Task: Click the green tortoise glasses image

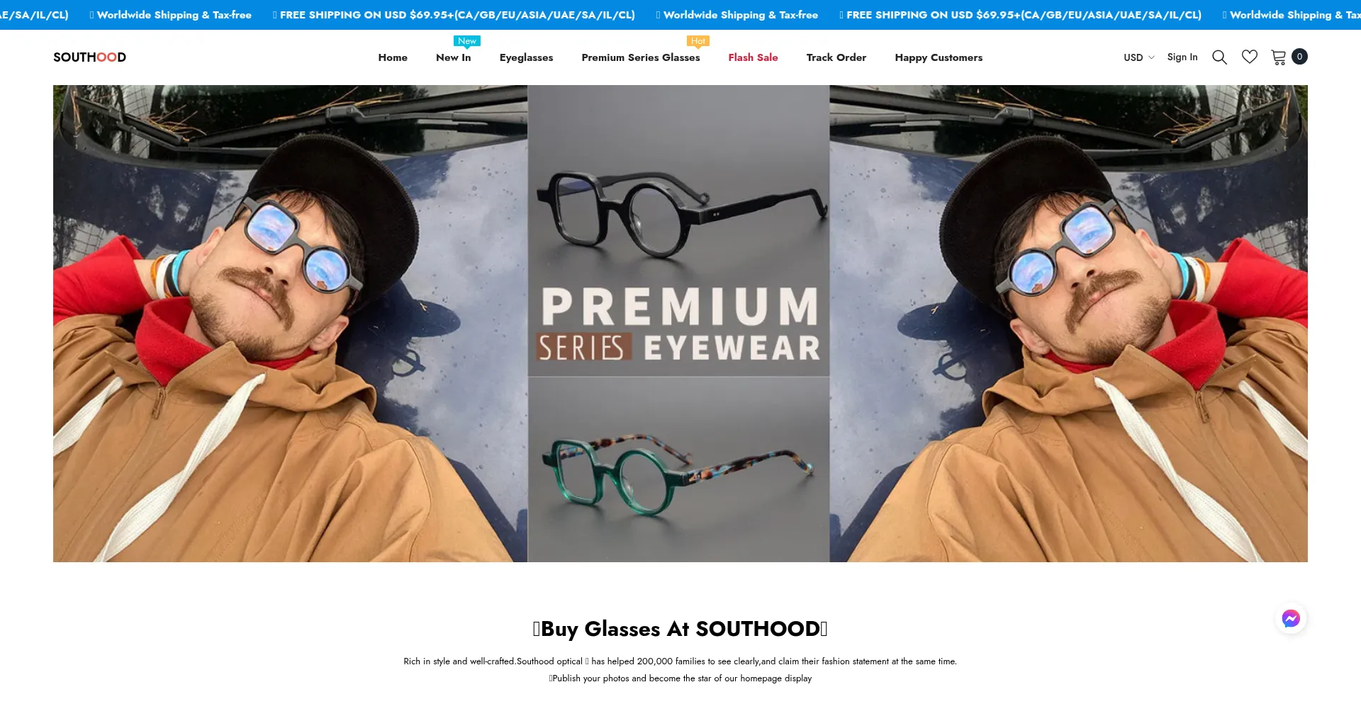Action: pos(678,469)
